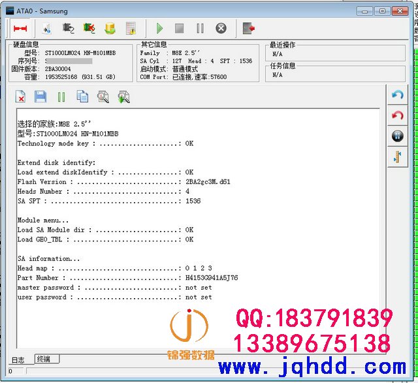Maximize the ATA0 - Samsung window

point(382,11)
